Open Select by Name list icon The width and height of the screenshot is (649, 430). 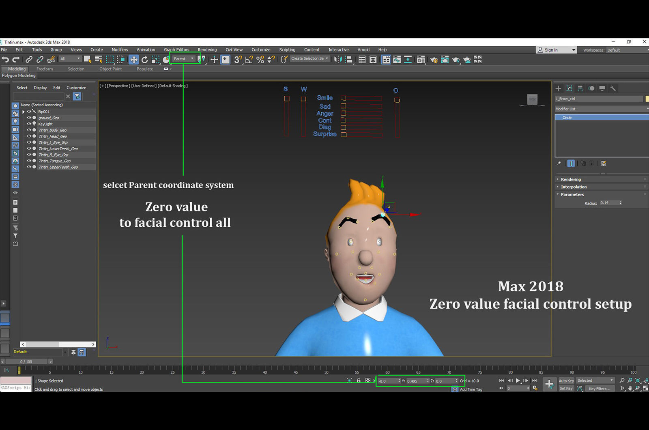pos(98,60)
